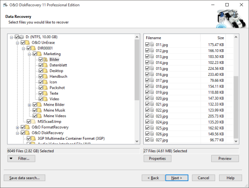The width and height of the screenshot is (249, 188).
Task: Collapse the DIR00001 tree node
Action: [x=24, y=49]
